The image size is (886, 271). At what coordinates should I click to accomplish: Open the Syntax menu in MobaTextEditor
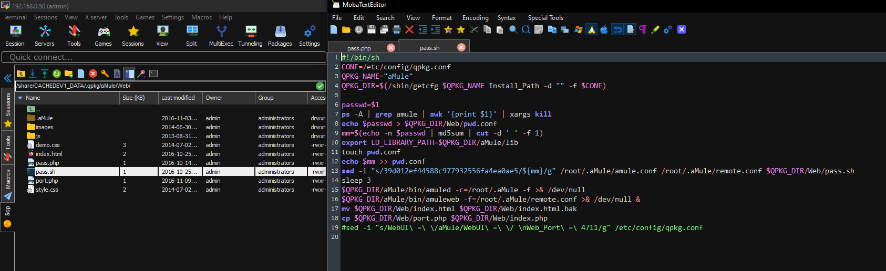coord(506,18)
